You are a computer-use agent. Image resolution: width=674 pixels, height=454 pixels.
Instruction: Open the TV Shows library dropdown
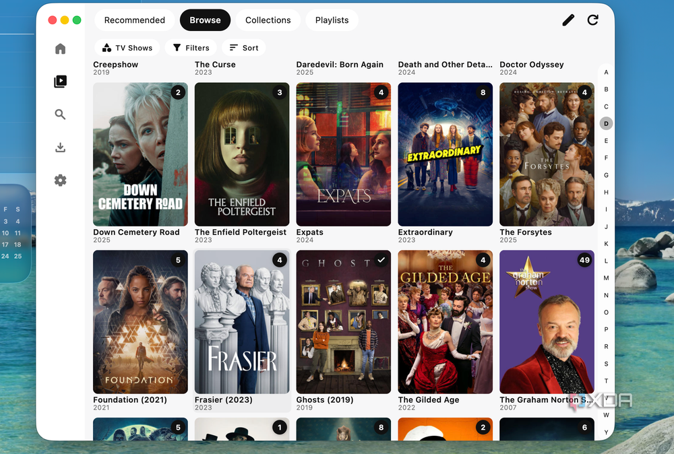point(127,48)
